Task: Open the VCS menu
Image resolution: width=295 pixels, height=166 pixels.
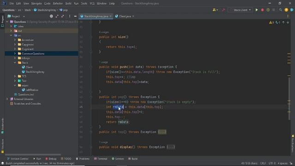Action: point(92,3)
